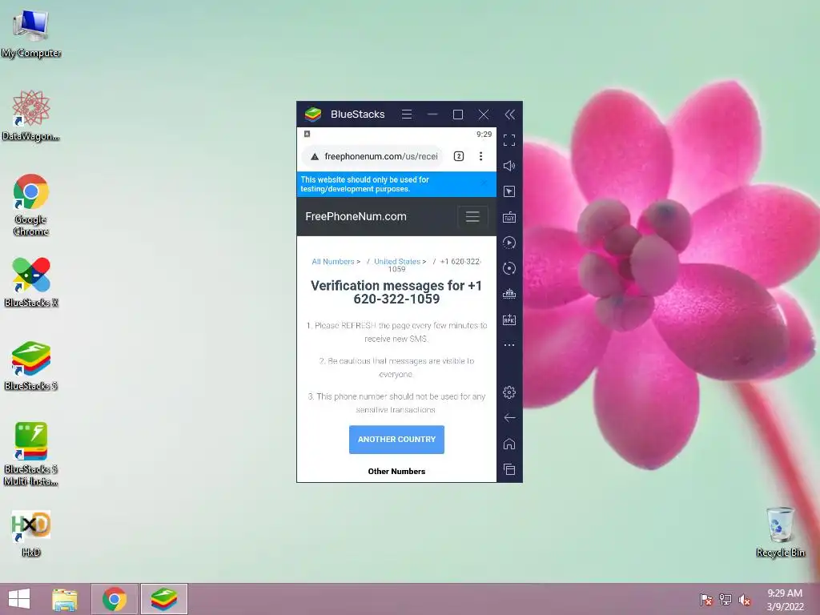
Task: Collapse the BlueStacks side toolbar
Action: [x=510, y=115]
